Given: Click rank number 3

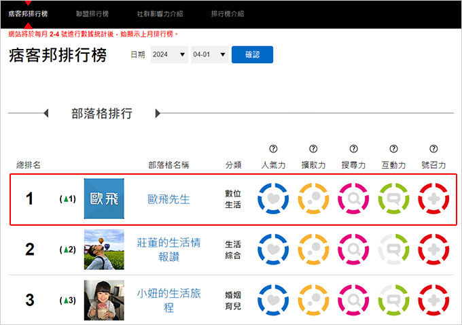Looking at the screenshot, I should 29,301.
